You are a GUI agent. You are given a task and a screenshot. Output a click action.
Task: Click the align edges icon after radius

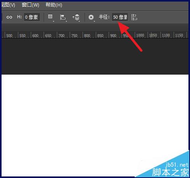pyautogui.click(x=134, y=17)
